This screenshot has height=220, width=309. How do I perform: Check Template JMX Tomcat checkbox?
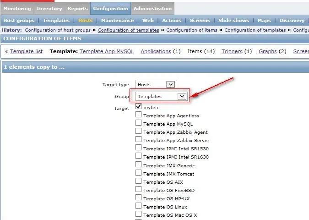(138, 173)
